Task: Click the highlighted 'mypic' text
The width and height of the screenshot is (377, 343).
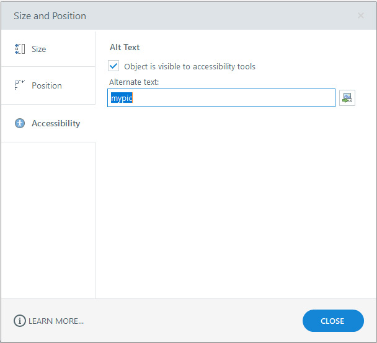Action: [x=122, y=98]
